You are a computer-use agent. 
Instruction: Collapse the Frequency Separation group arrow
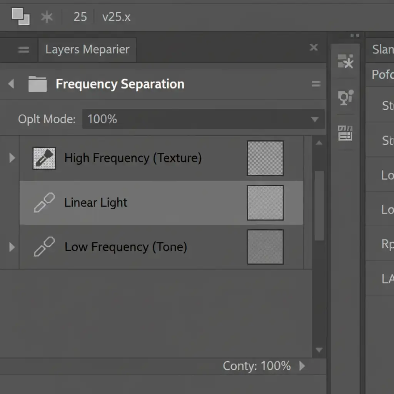(x=11, y=83)
